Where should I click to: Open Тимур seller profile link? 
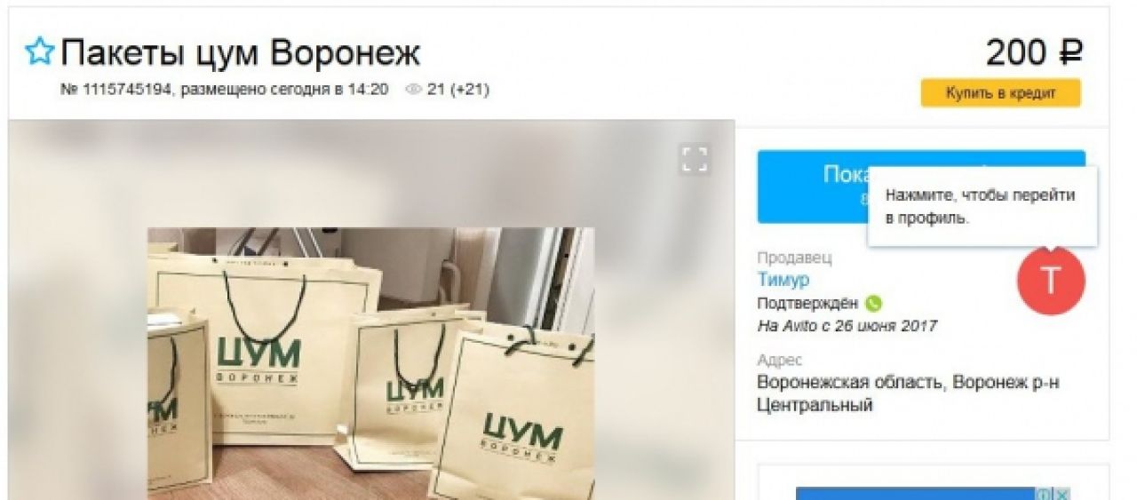coord(783,280)
